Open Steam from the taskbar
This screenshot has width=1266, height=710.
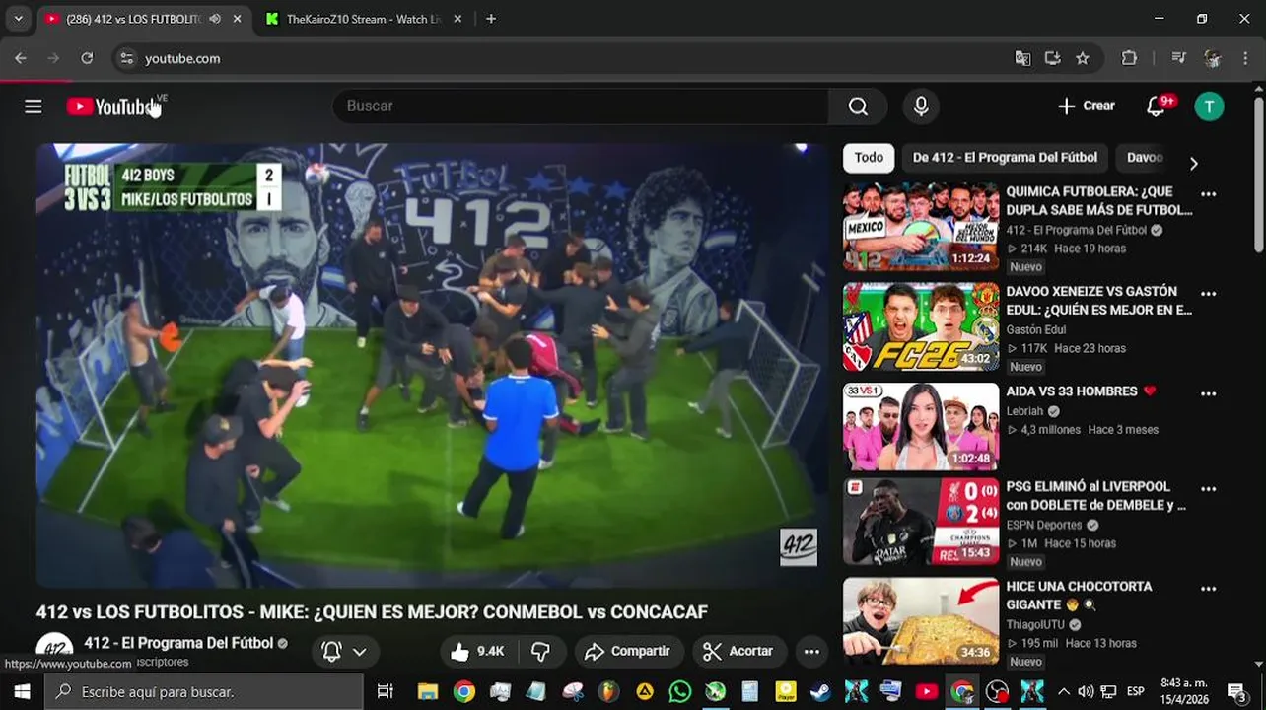pyautogui.click(x=820, y=691)
